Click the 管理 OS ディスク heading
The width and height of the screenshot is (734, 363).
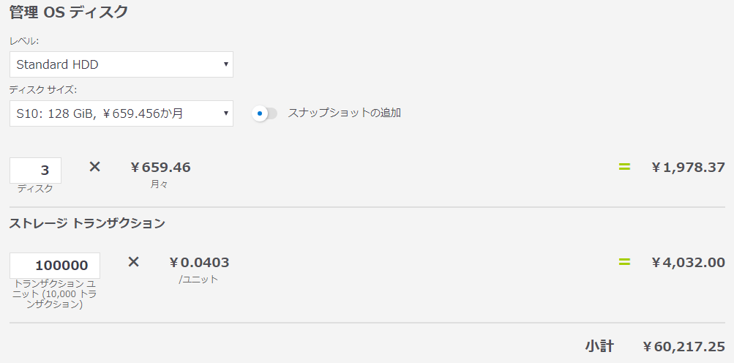click(x=69, y=12)
